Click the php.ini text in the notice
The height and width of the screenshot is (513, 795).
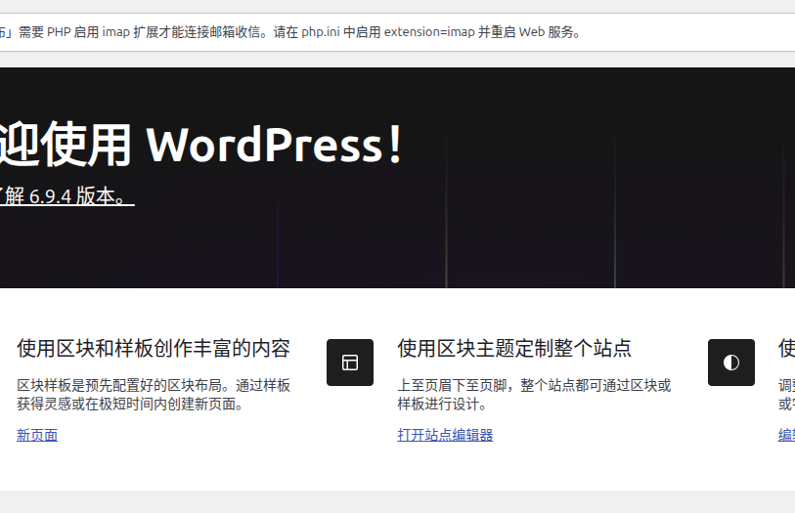(321, 31)
